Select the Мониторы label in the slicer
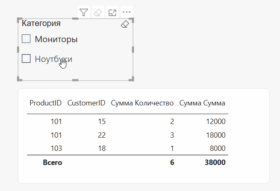This screenshot has height=191, width=280. pos(56,39)
